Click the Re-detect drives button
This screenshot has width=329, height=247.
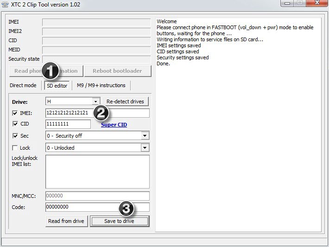point(125,101)
